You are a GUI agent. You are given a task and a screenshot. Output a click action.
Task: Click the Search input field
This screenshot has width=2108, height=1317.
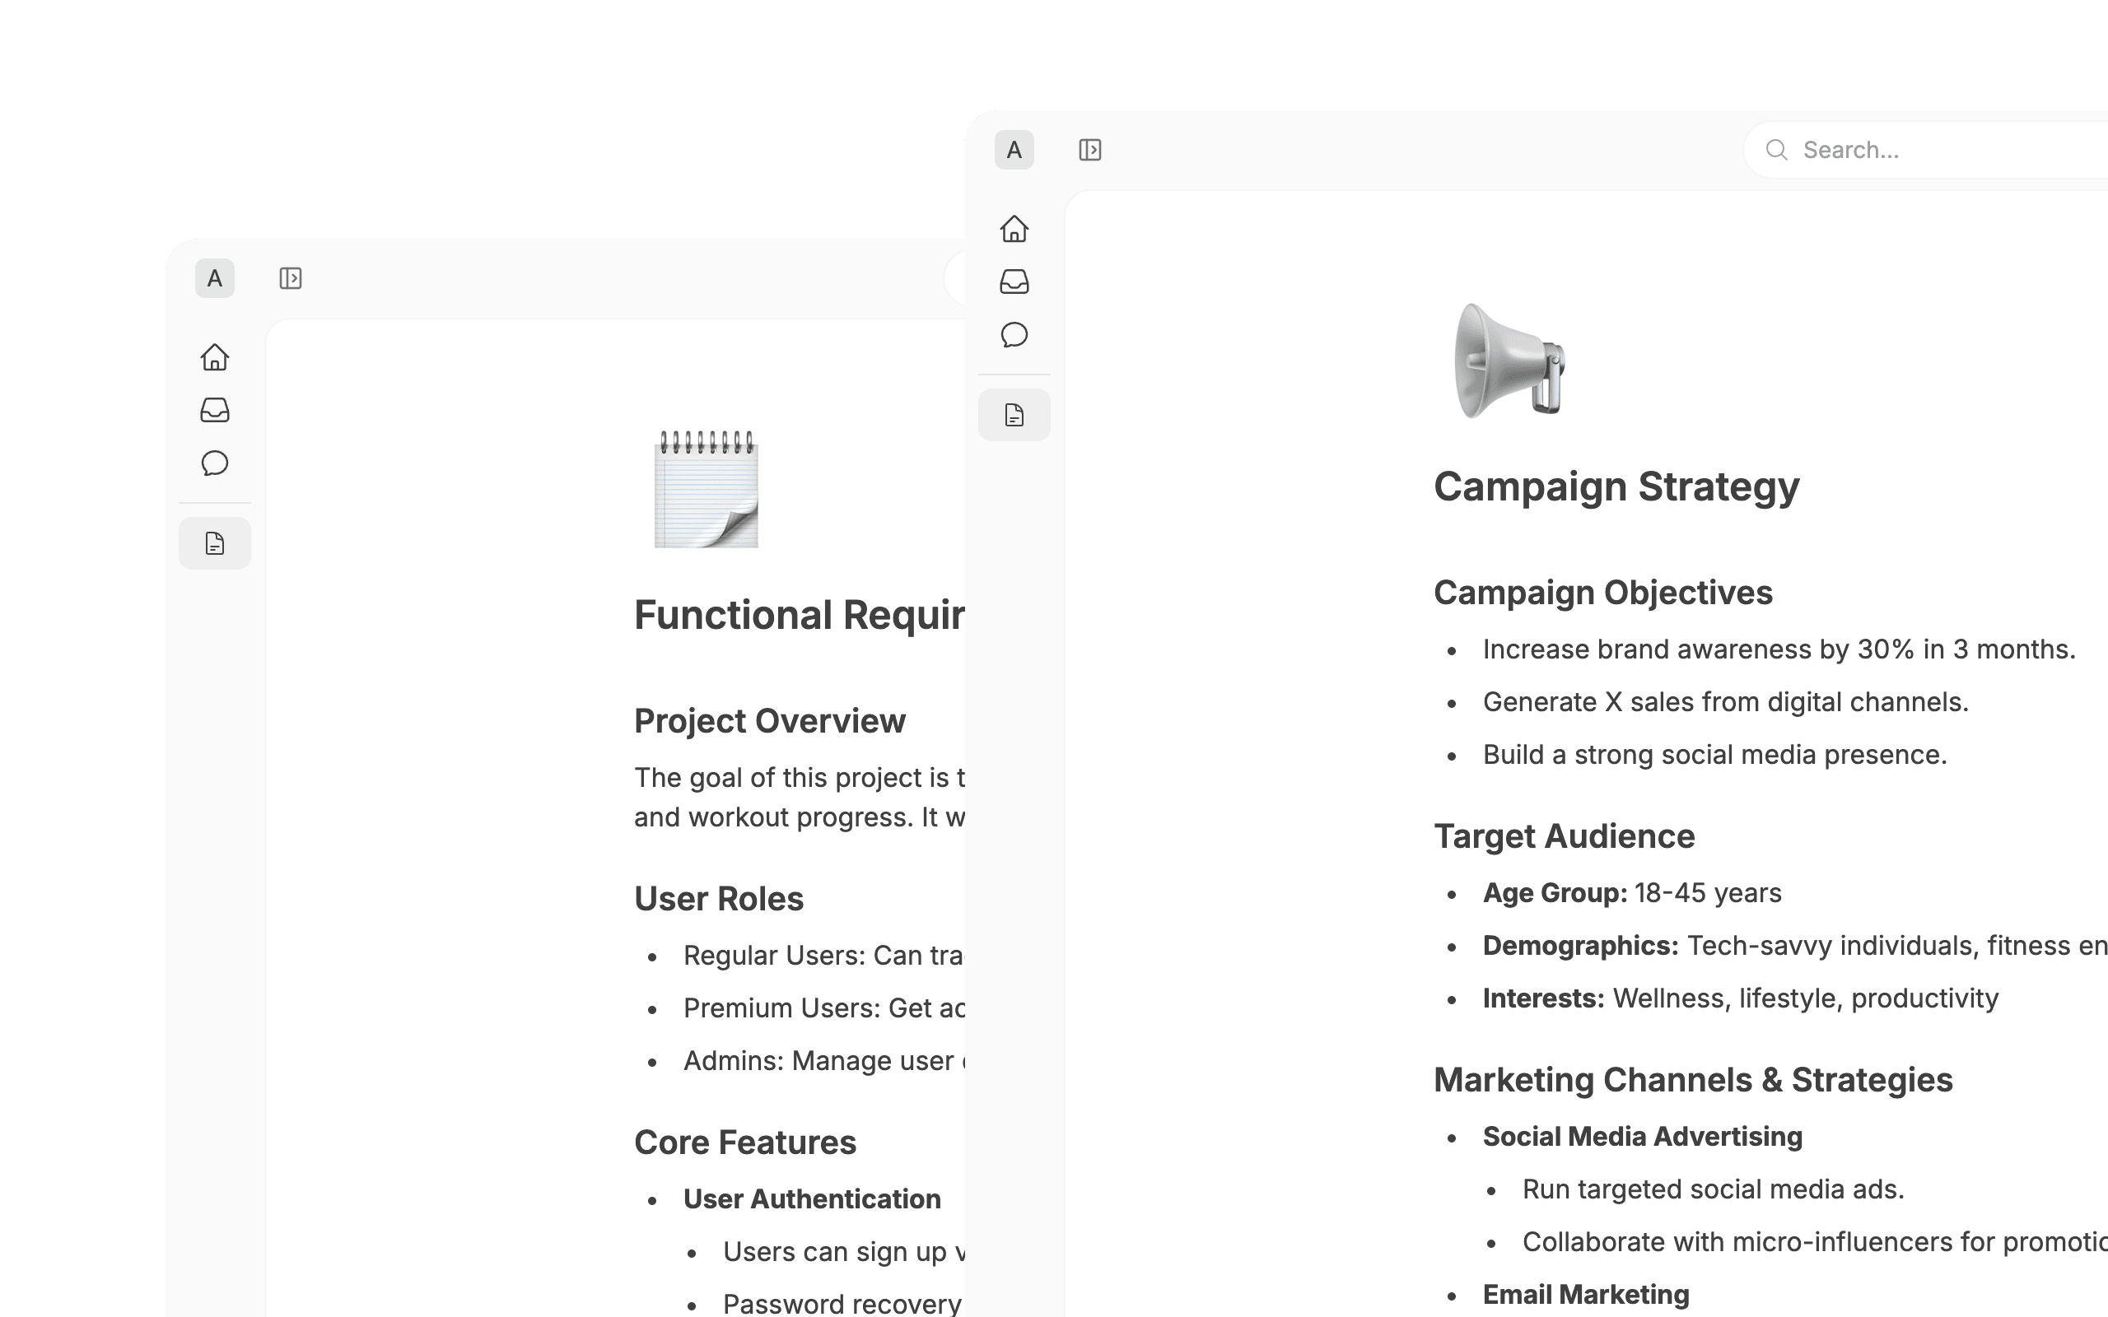(1942, 150)
